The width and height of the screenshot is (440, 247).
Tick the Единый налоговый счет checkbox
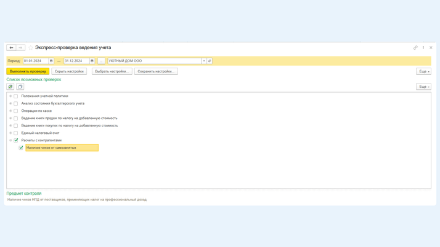click(x=16, y=133)
